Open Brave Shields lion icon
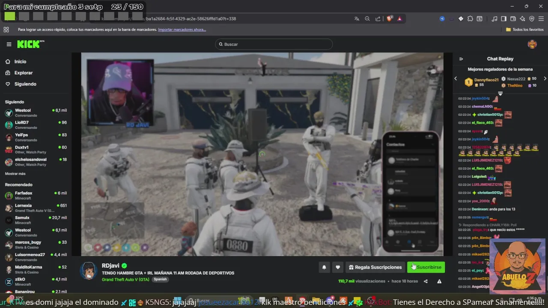Image resolution: width=548 pixels, height=308 pixels. 390,19
